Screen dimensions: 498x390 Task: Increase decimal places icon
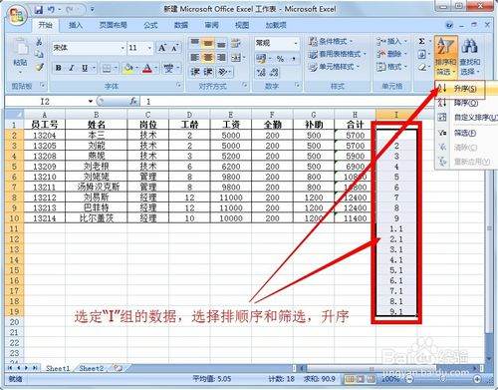pyautogui.click(x=261, y=72)
